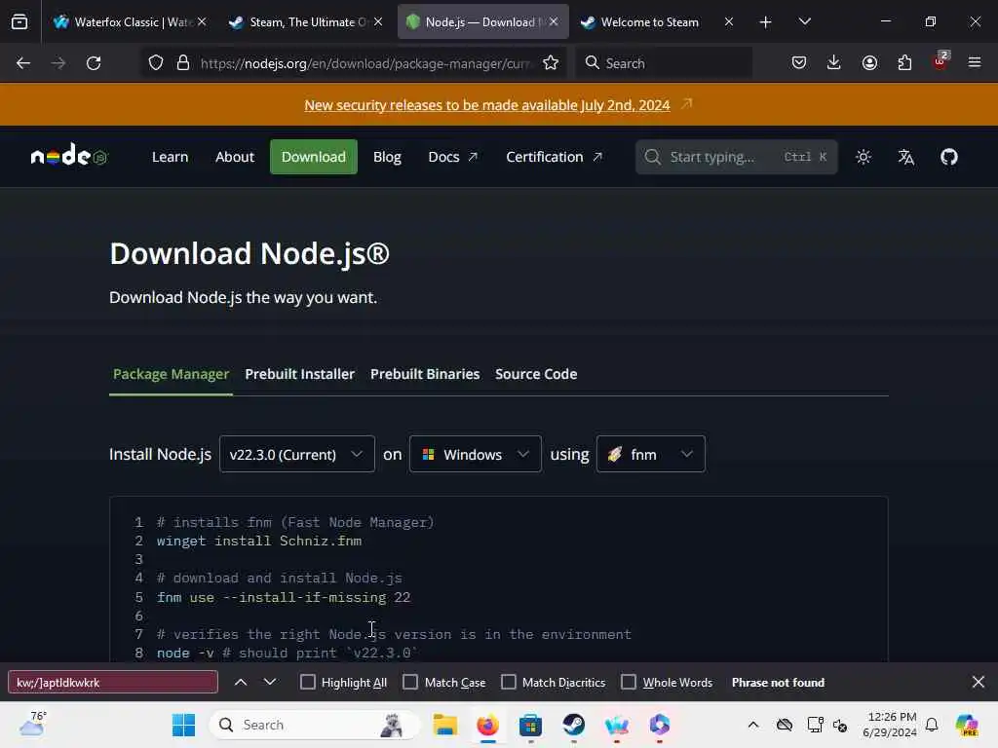Open the security releases banner link
Screen dimensions: 998x748
pyautogui.click(x=487, y=105)
